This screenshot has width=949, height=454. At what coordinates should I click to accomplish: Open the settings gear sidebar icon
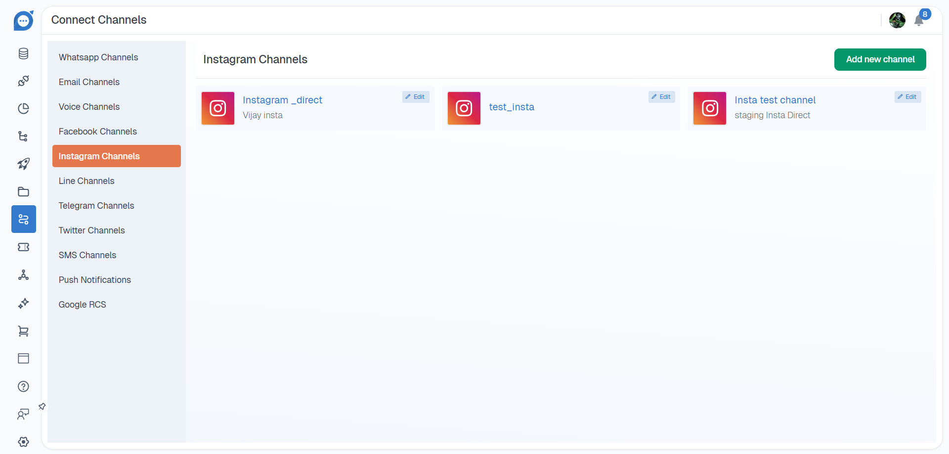(23, 442)
